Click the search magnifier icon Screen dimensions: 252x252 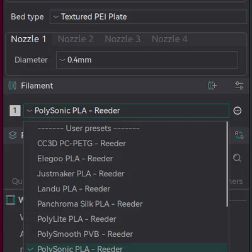coord(237,157)
